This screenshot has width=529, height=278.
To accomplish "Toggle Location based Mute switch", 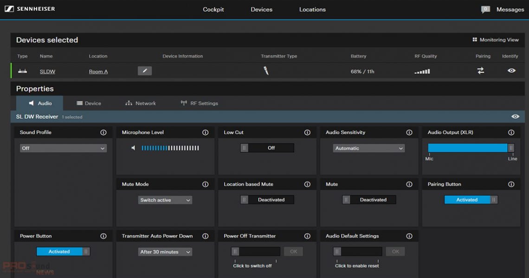I will pyautogui.click(x=267, y=200).
